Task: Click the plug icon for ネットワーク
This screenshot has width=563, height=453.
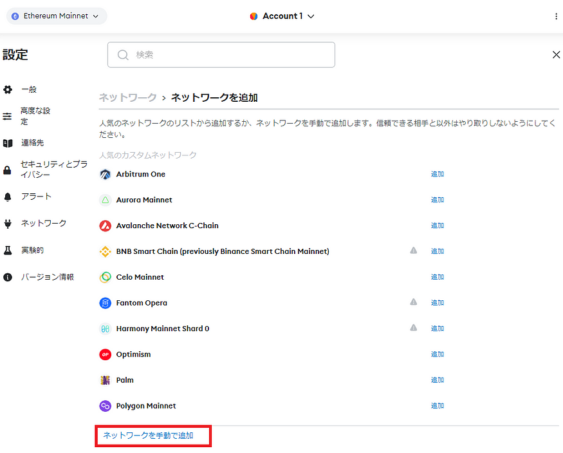Action: pyautogui.click(x=8, y=224)
